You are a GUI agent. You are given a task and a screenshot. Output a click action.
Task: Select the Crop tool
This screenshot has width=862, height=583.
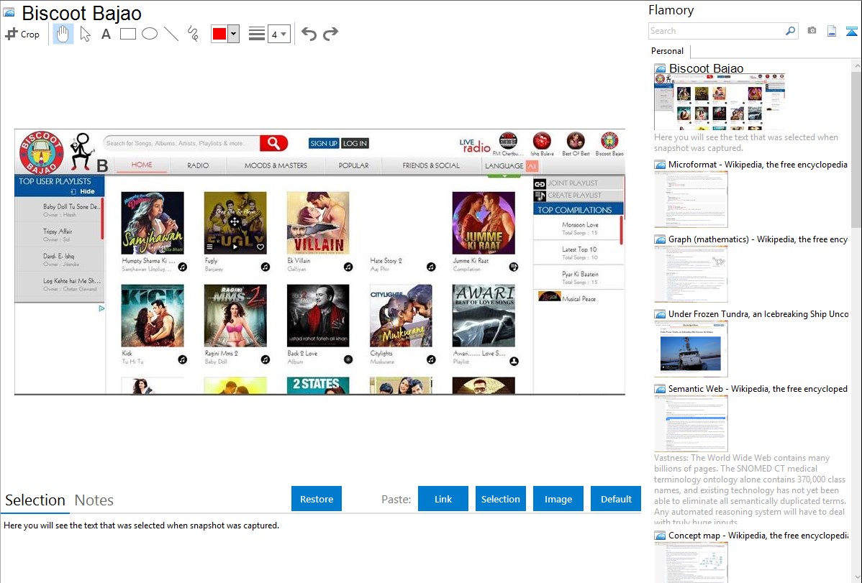(22, 34)
